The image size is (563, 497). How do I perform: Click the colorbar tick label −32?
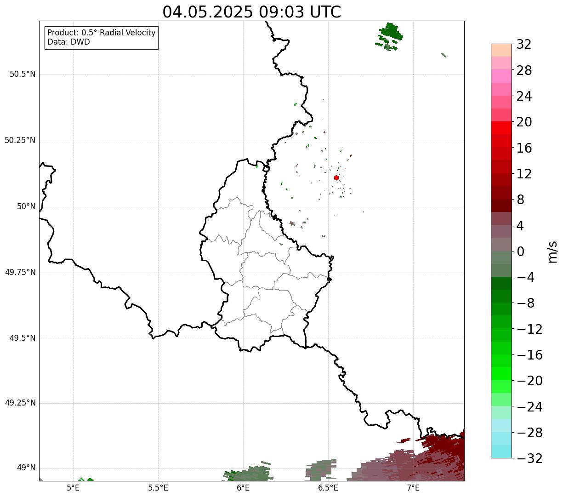(529, 458)
